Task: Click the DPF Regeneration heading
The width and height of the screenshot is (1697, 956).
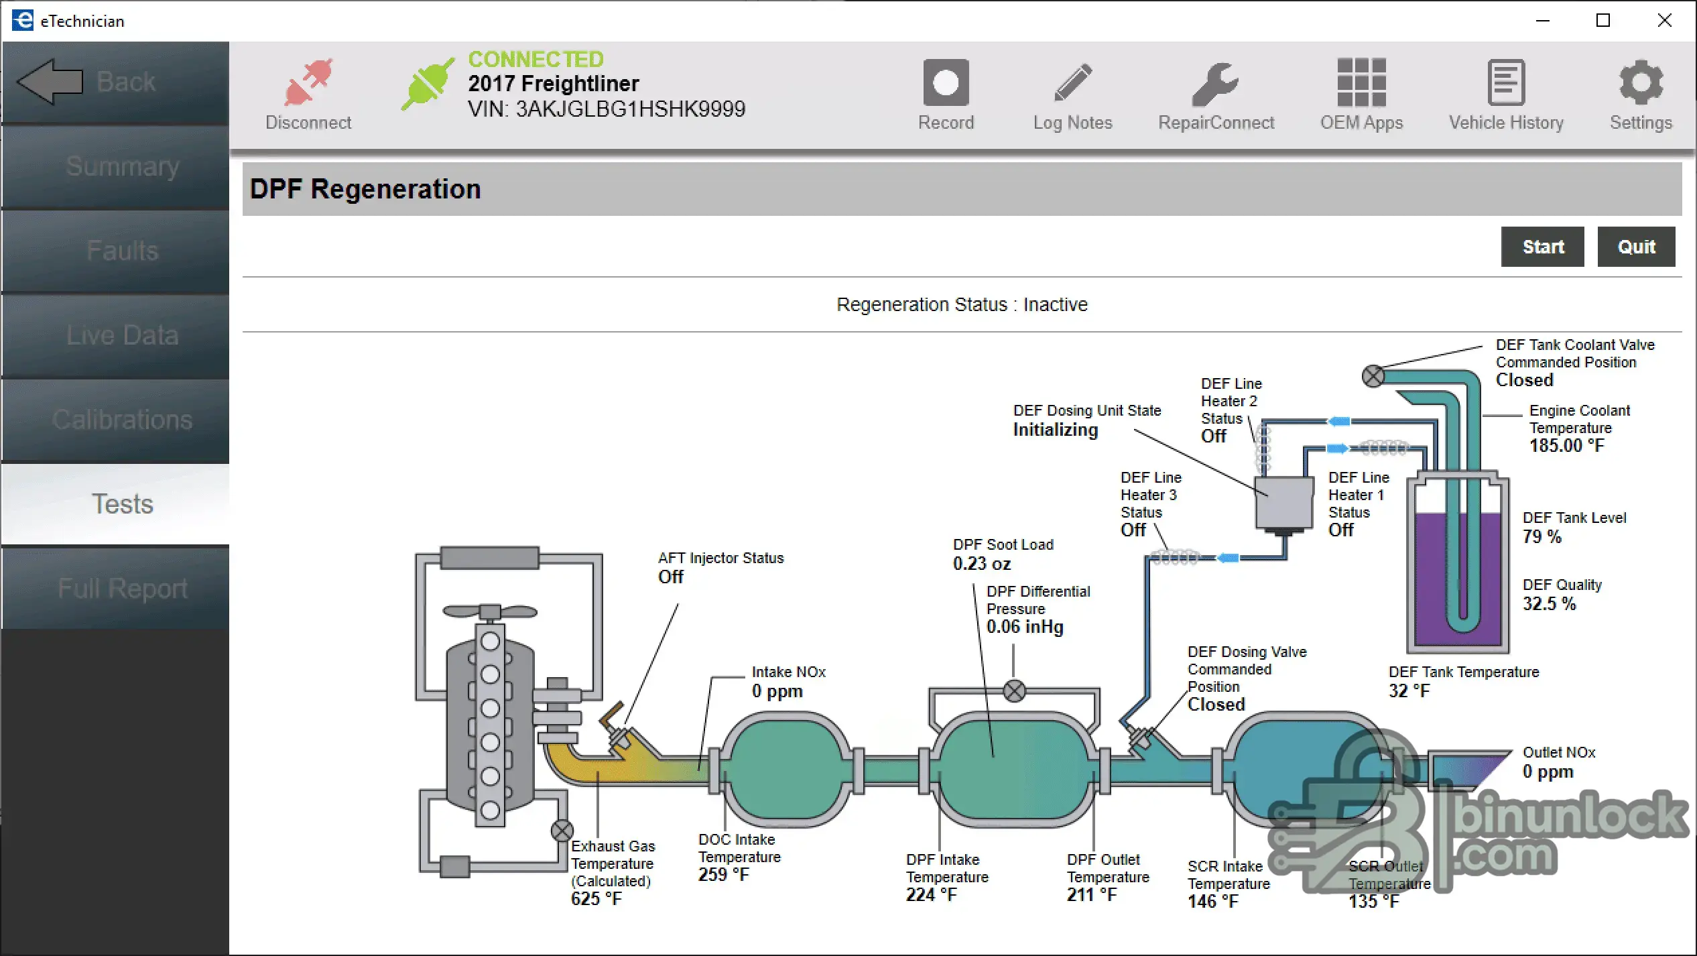Action: [x=365, y=189]
